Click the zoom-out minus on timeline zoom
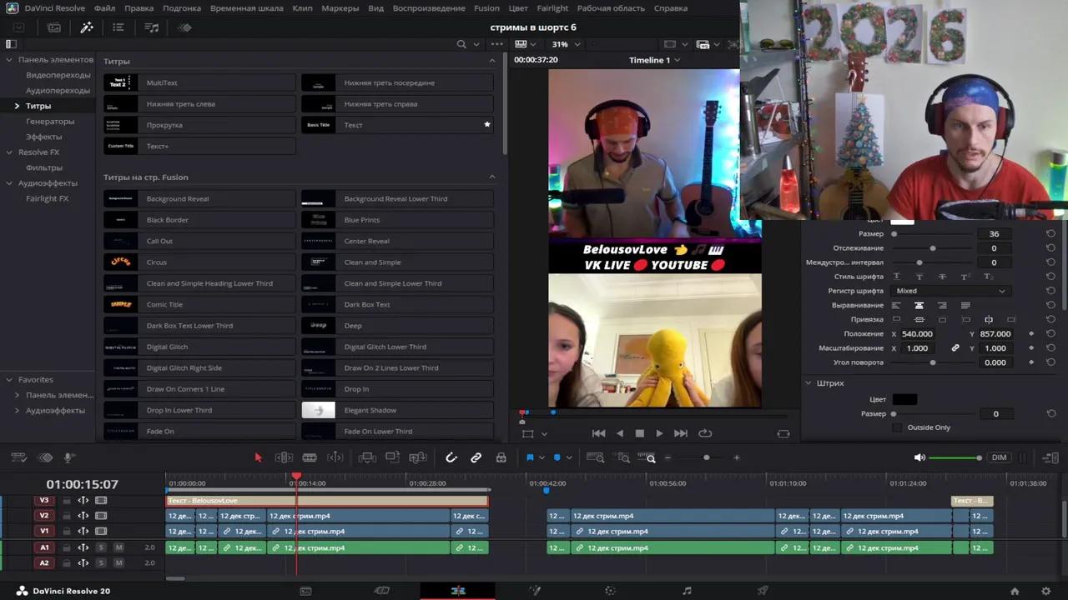 click(667, 457)
